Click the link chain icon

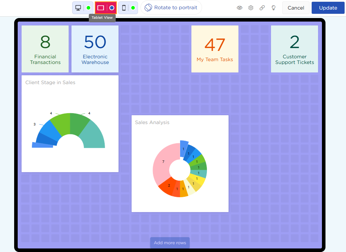click(262, 8)
